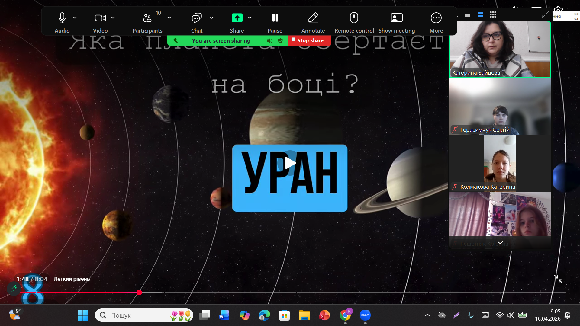Expand the Audio options arrow
The image size is (580, 326).
point(75,18)
